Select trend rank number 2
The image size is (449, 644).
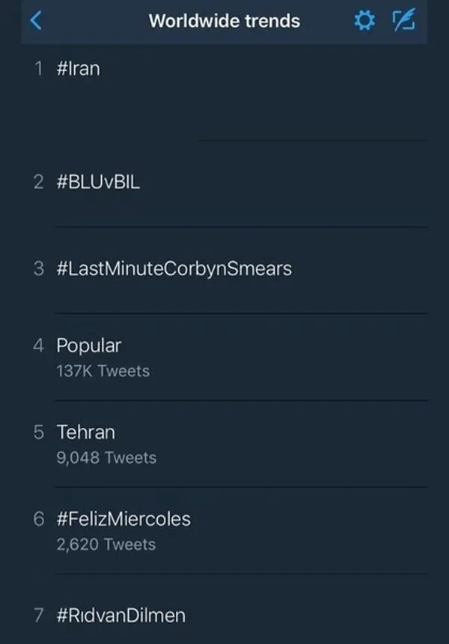39,182
